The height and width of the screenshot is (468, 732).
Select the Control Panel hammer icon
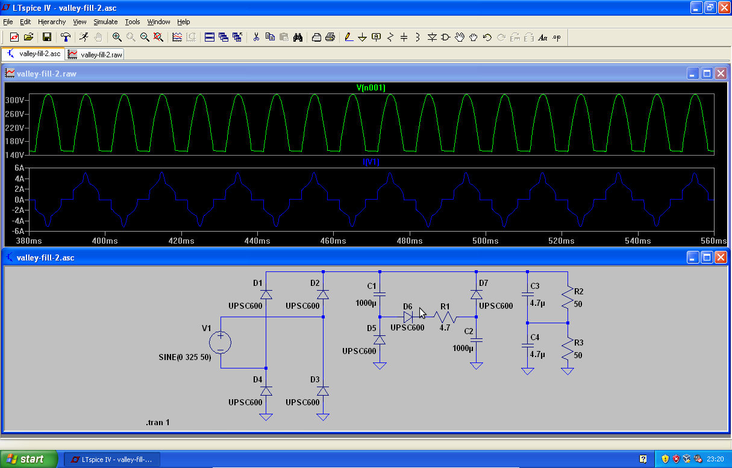65,37
